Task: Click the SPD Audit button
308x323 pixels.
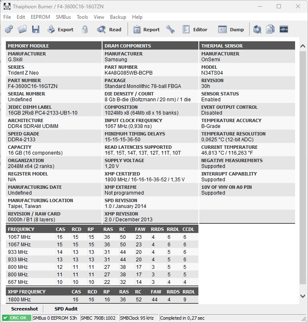Action: (66, 309)
